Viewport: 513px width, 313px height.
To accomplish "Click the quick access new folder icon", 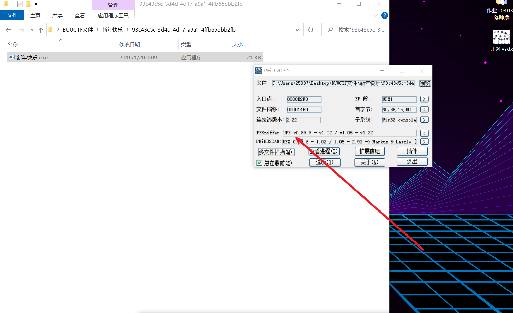I will [29, 4].
